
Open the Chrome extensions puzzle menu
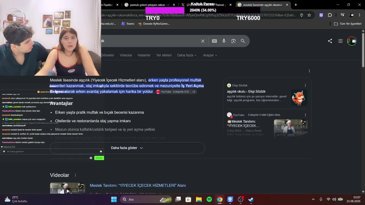point(330,15)
